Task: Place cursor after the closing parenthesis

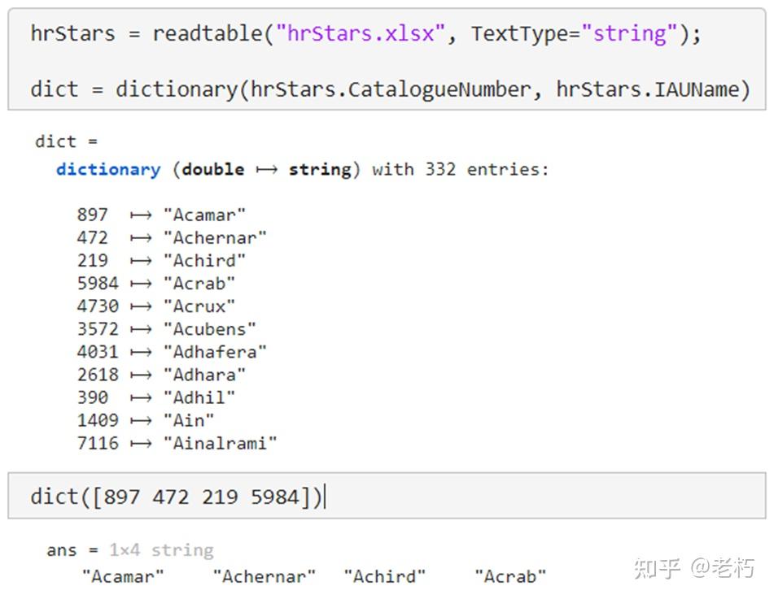Action: coord(324,496)
